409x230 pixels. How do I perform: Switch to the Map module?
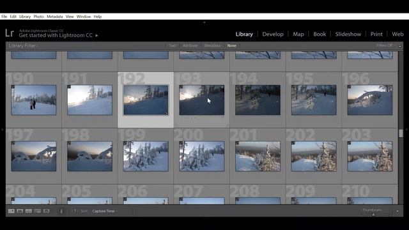[298, 34]
